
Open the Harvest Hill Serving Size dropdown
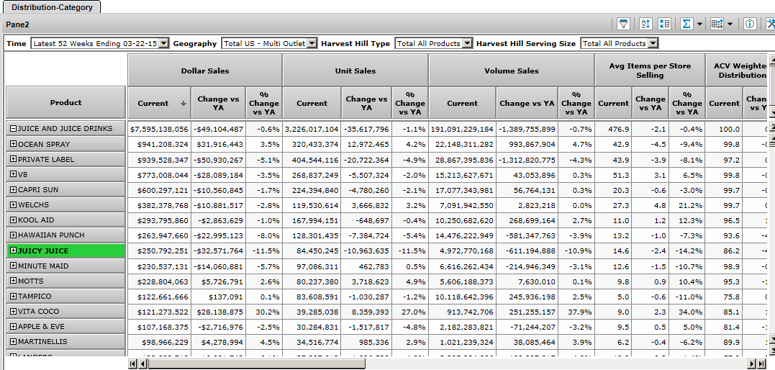pyautogui.click(x=653, y=43)
